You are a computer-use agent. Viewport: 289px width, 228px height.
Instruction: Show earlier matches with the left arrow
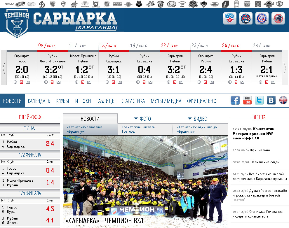point(4,68)
